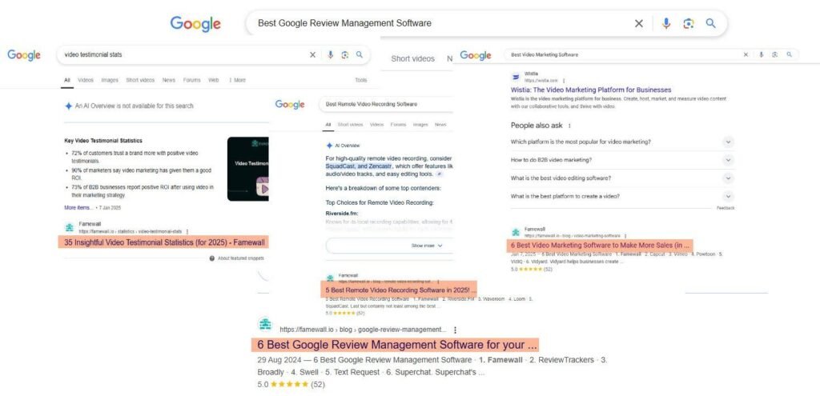820x396 pixels.
Task: Click 'Top Choices for Remote Video Recording:' text
Action: [379, 202]
